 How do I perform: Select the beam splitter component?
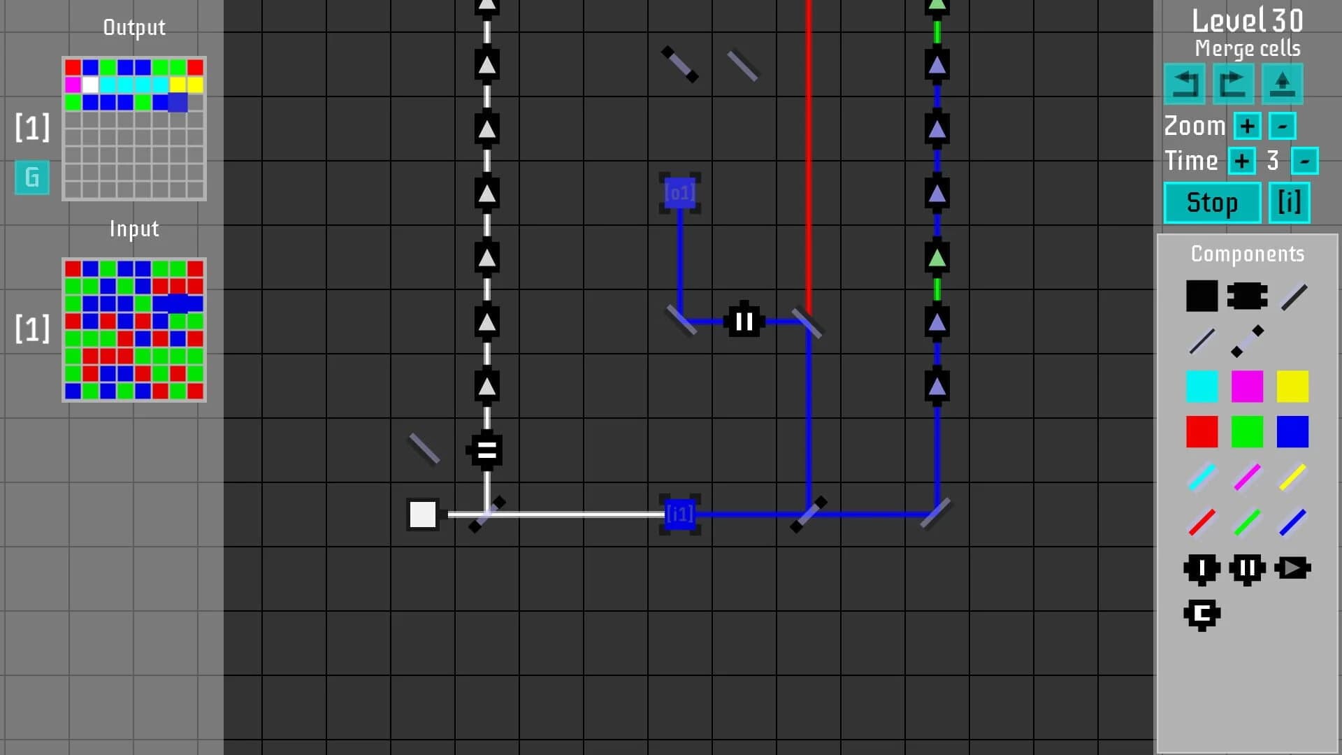(x=1247, y=340)
